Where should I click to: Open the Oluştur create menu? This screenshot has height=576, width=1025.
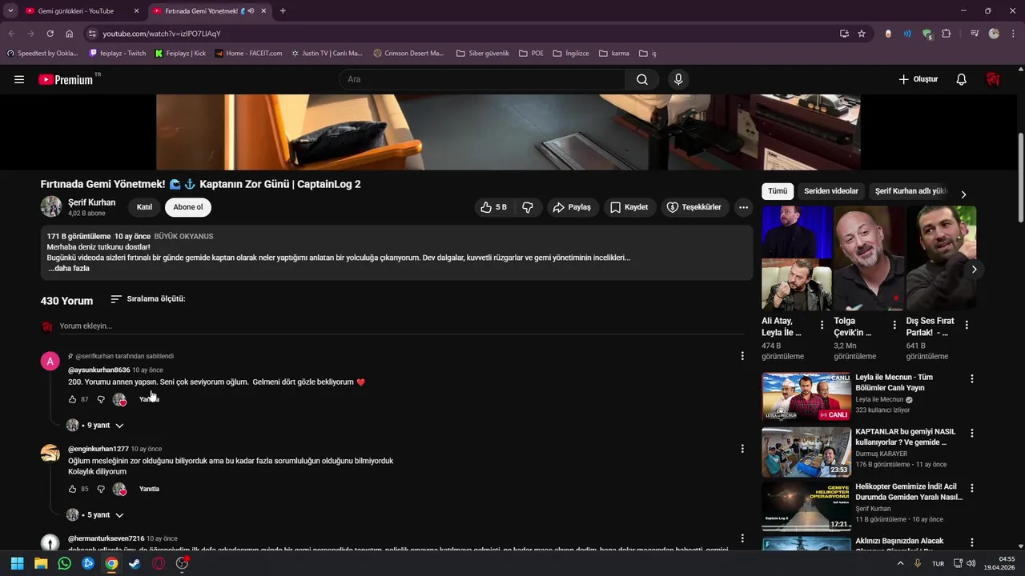[x=918, y=79]
